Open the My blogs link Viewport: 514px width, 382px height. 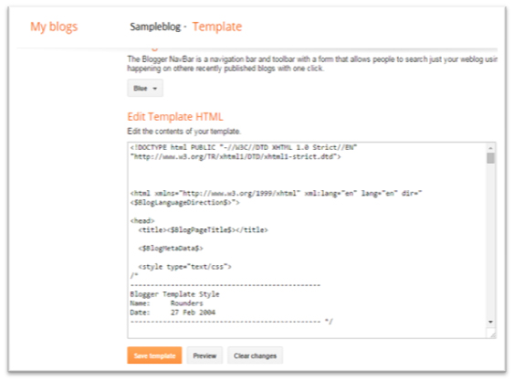tap(54, 27)
